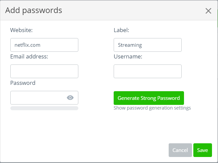Click the 'Username:' field label

[128, 56]
